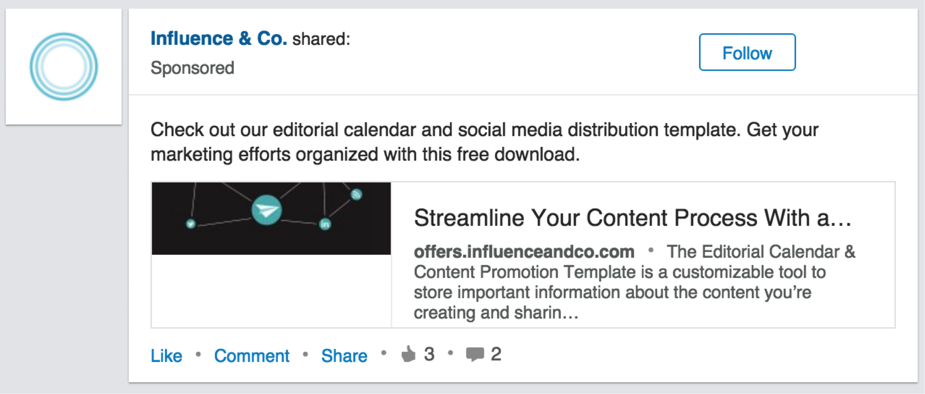The width and height of the screenshot is (925, 394).
Task: Click the likes count number 3
Action: (429, 354)
